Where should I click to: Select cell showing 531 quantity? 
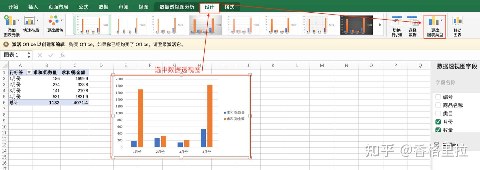point(46,96)
